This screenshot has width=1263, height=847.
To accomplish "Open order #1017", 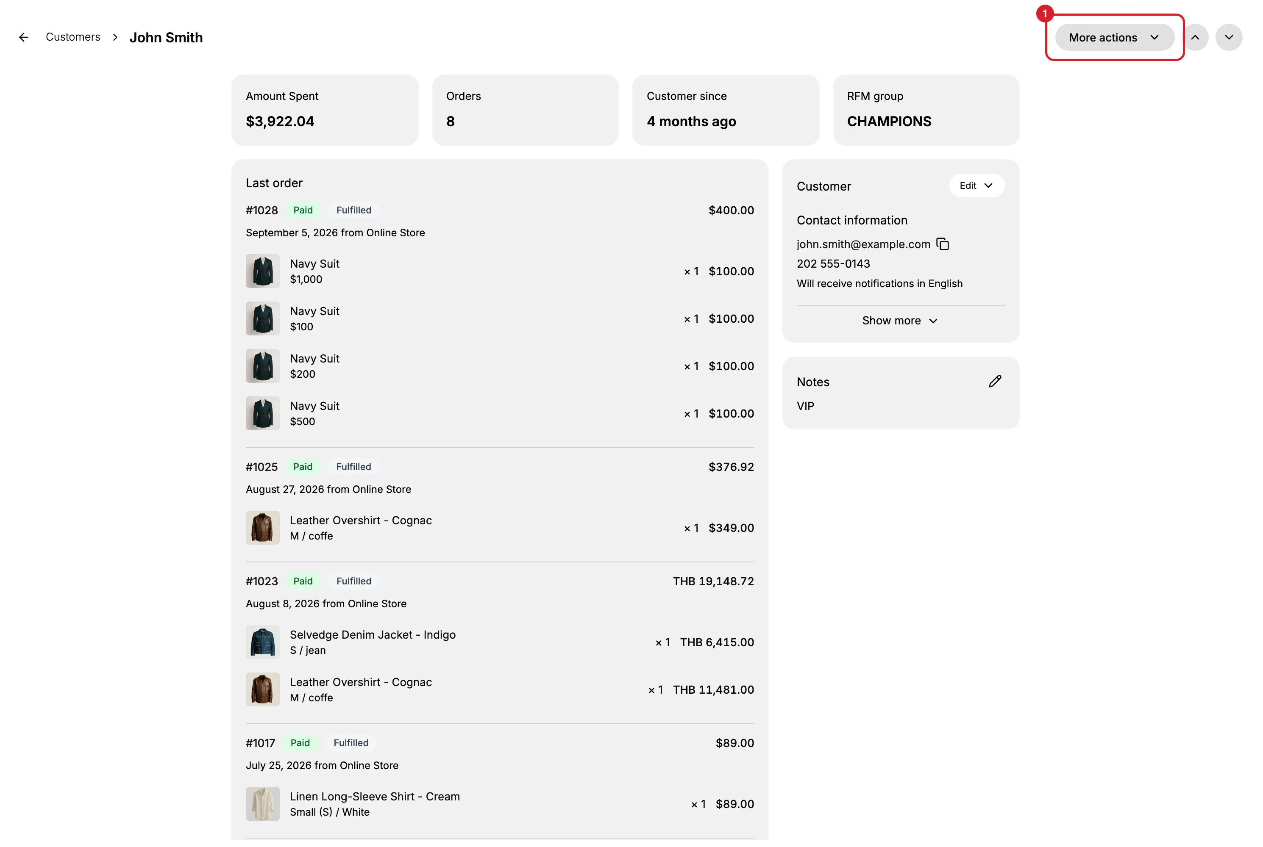I will (261, 743).
